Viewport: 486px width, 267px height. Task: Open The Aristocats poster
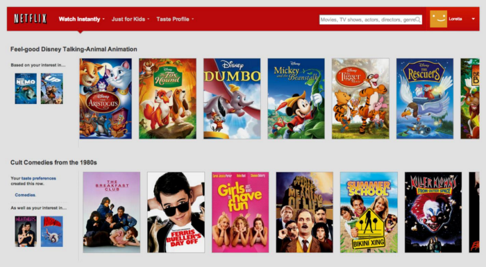point(106,98)
